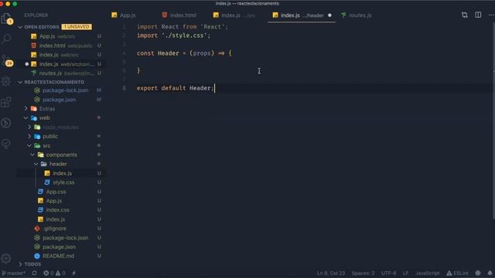Viewport: 495px width, 278px height.
Task: Click the editor vertical scrollbar
Action: click(493, 120)
